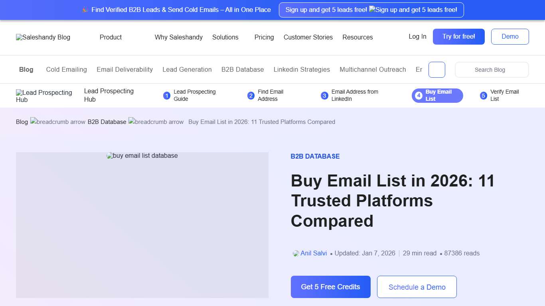Screen dimensions: 545x306
Task: Click inside the Search Blog field
Action: [492, 70]
